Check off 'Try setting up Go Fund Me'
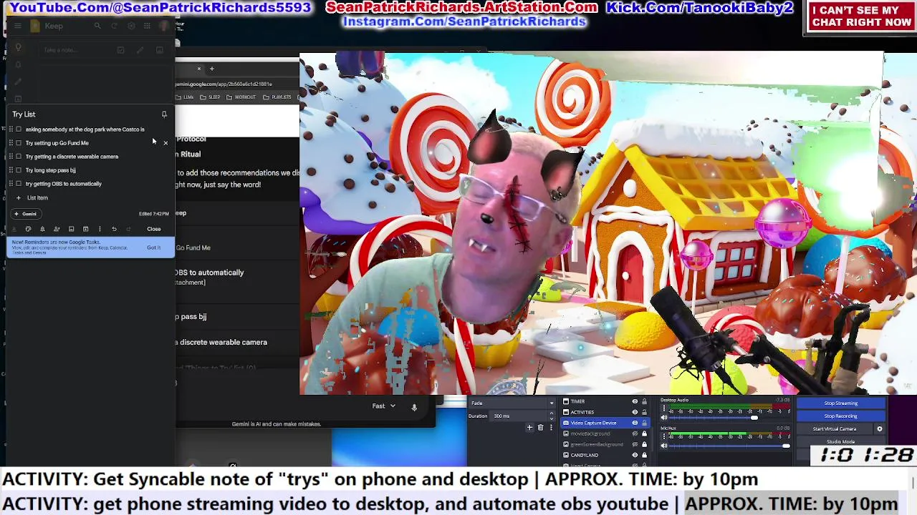 pyautogui.click(x=19, y=143)
